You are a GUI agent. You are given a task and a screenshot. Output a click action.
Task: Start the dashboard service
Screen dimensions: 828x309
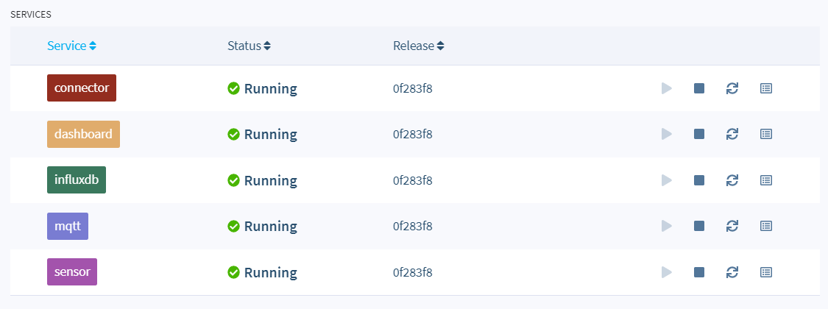[x=666, y=134]
